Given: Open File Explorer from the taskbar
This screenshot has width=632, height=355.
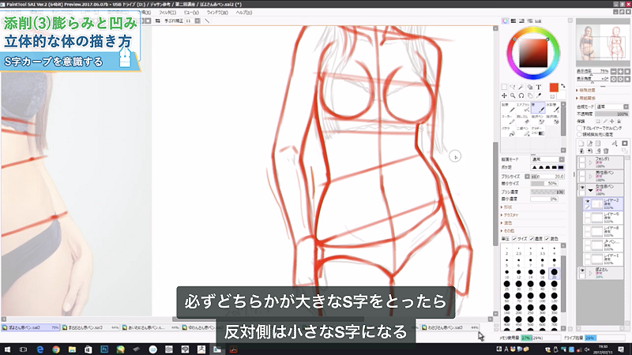Looking at the screenshot, I should [x=72, y=349].
